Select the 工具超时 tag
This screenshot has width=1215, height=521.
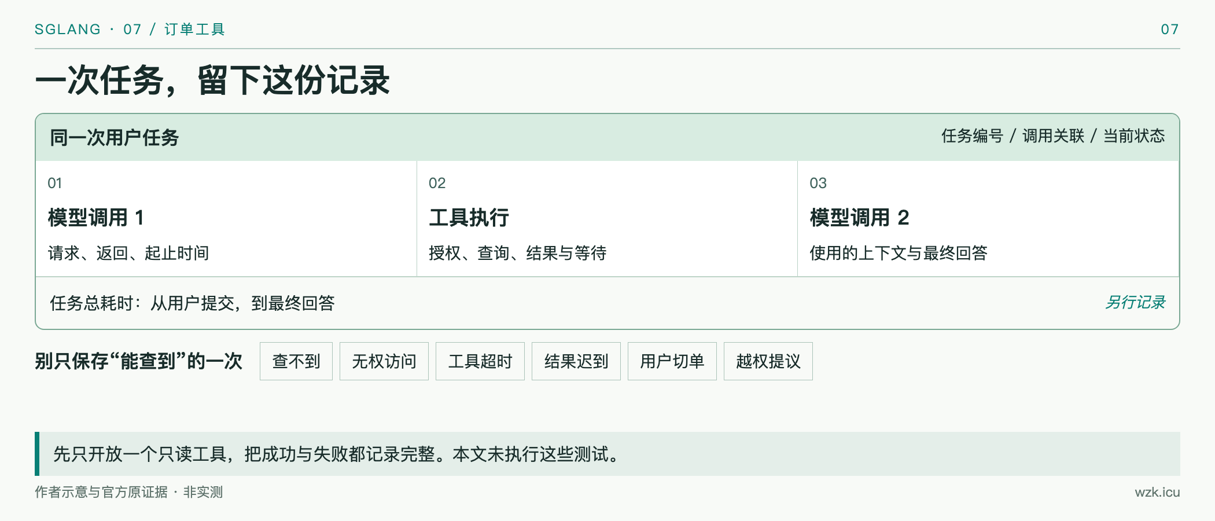pos(480,361)
